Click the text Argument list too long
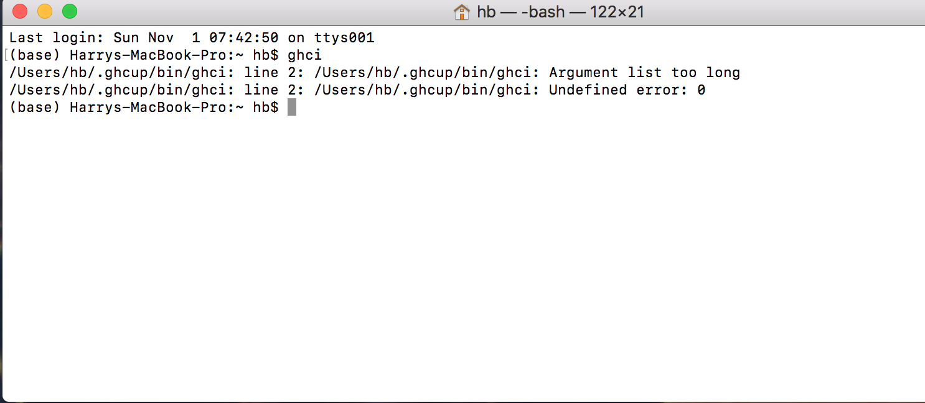Viewport: 925px width, 403px height. [644, 72]
